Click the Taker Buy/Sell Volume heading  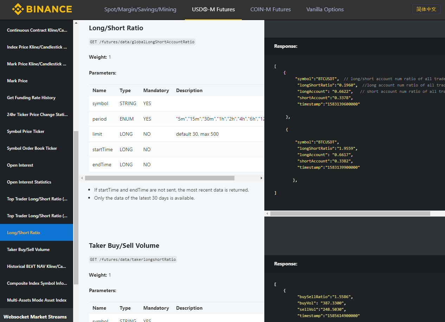pyautogui.click(x=124, y=246)
